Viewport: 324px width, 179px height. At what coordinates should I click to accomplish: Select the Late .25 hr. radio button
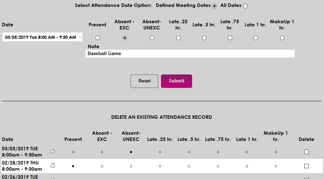click(x=178, y=38)
